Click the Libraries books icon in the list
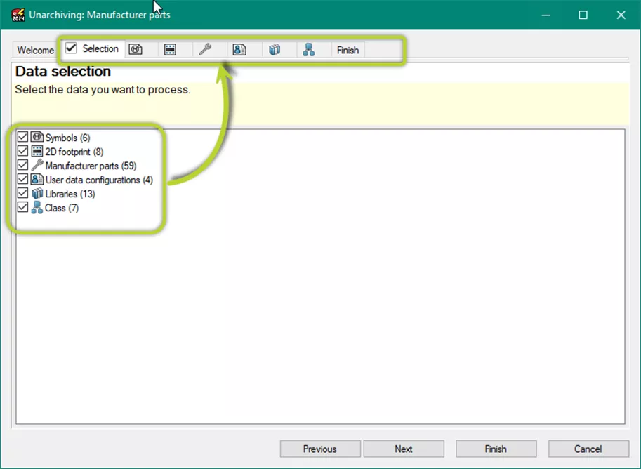This screenshot has width=641, height=469. coord(35,194)
